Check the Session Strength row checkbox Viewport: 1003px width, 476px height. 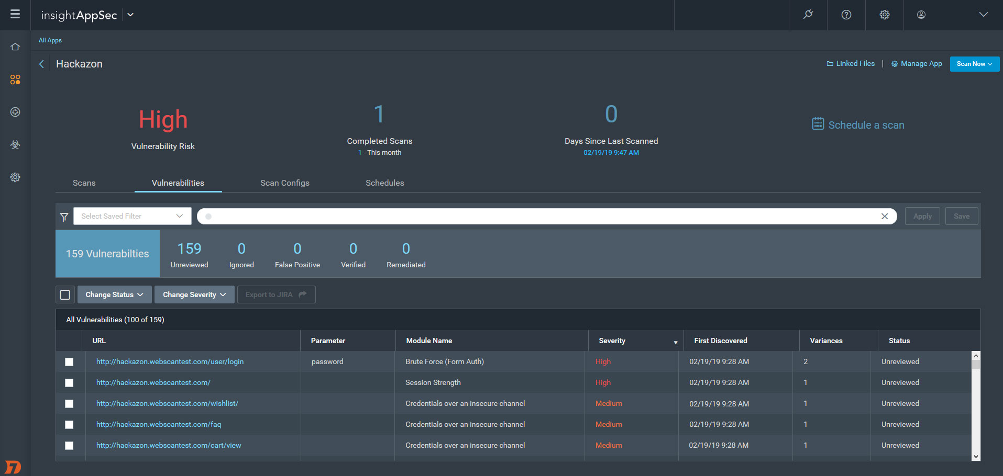(x=69, y=383)
